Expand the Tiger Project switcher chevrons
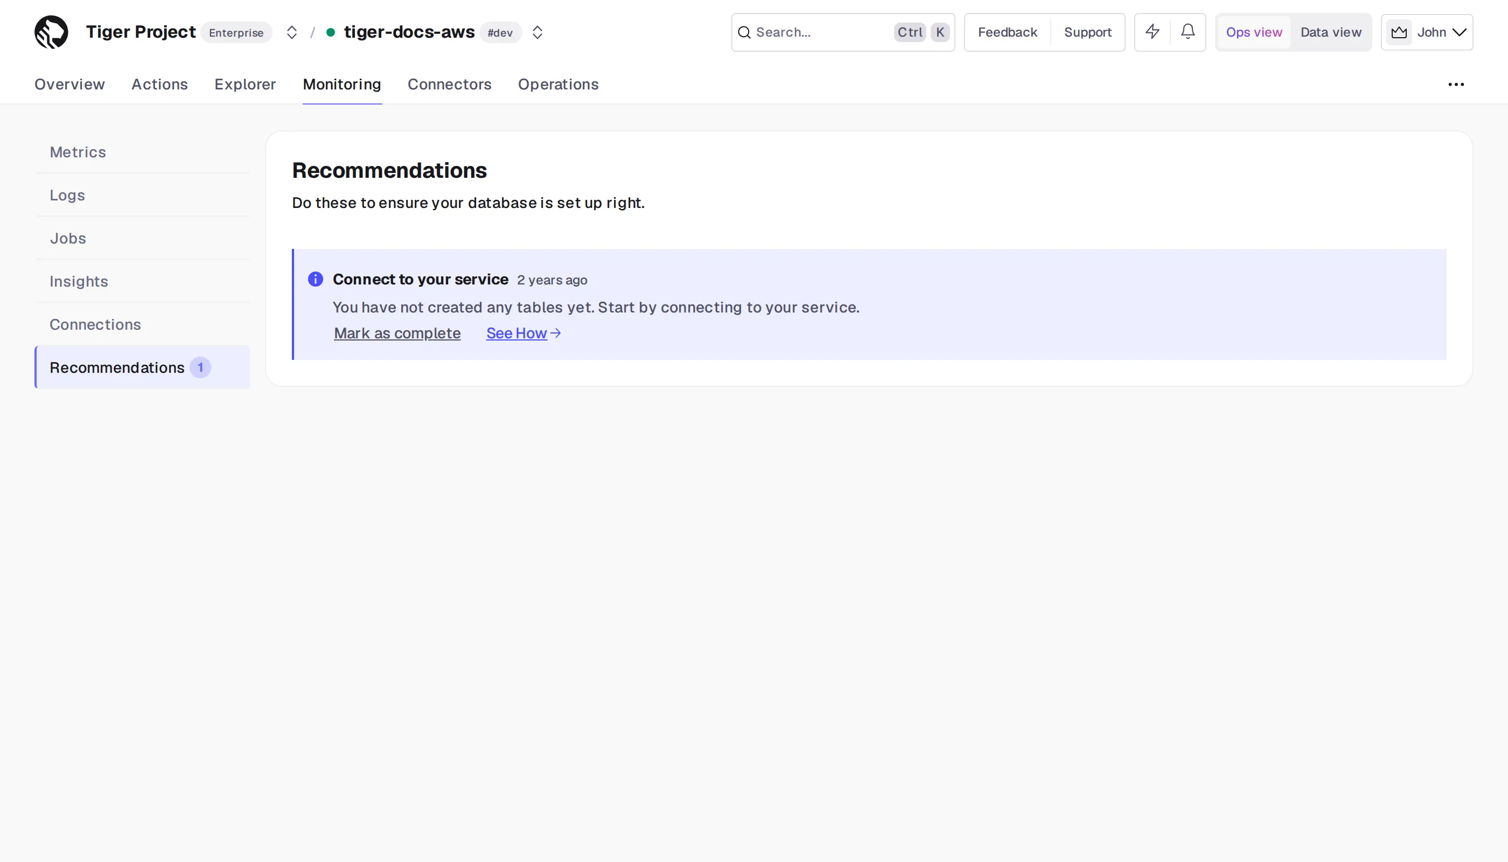 292,32
